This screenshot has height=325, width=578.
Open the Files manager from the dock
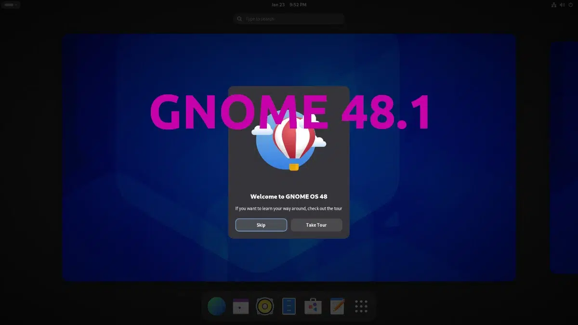pyautogui.click(x=289, y=306)
